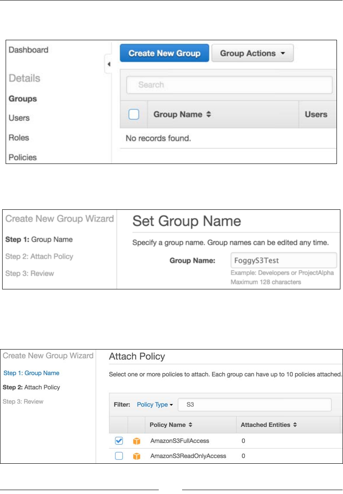The image size is (343, 494).
Task: Check the AmazonS3ReadOnlyAccess policy checkbox
Action: click(119, 456)
